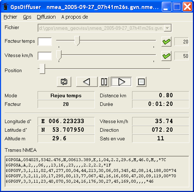Click inside the Trames NMEA text area
Viewport: 194px width, 192px height.
point(97,172)
